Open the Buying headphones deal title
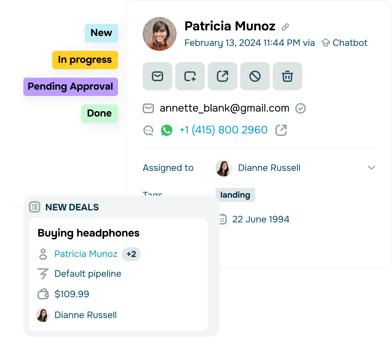 pyautogui.click(x=89, y=233)
